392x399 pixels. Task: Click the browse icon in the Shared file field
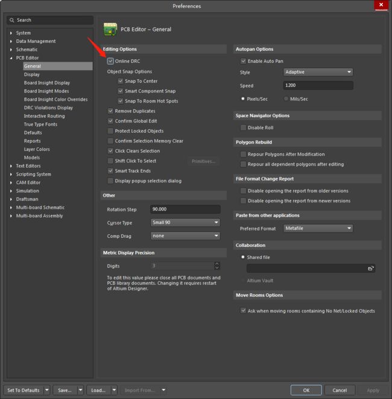(371, 269)
